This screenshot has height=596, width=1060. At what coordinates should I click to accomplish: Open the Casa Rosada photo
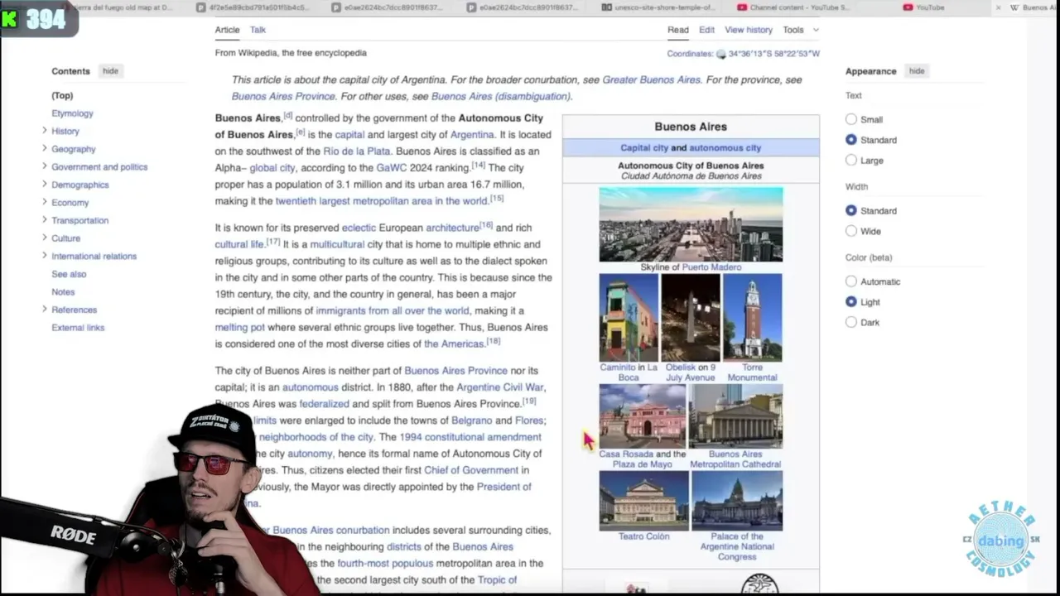[x=643, y=416]
